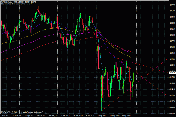Screen dimensions: 176x117
Task: Click the 10 Apr 2011 date label
Action: point(29,116)
